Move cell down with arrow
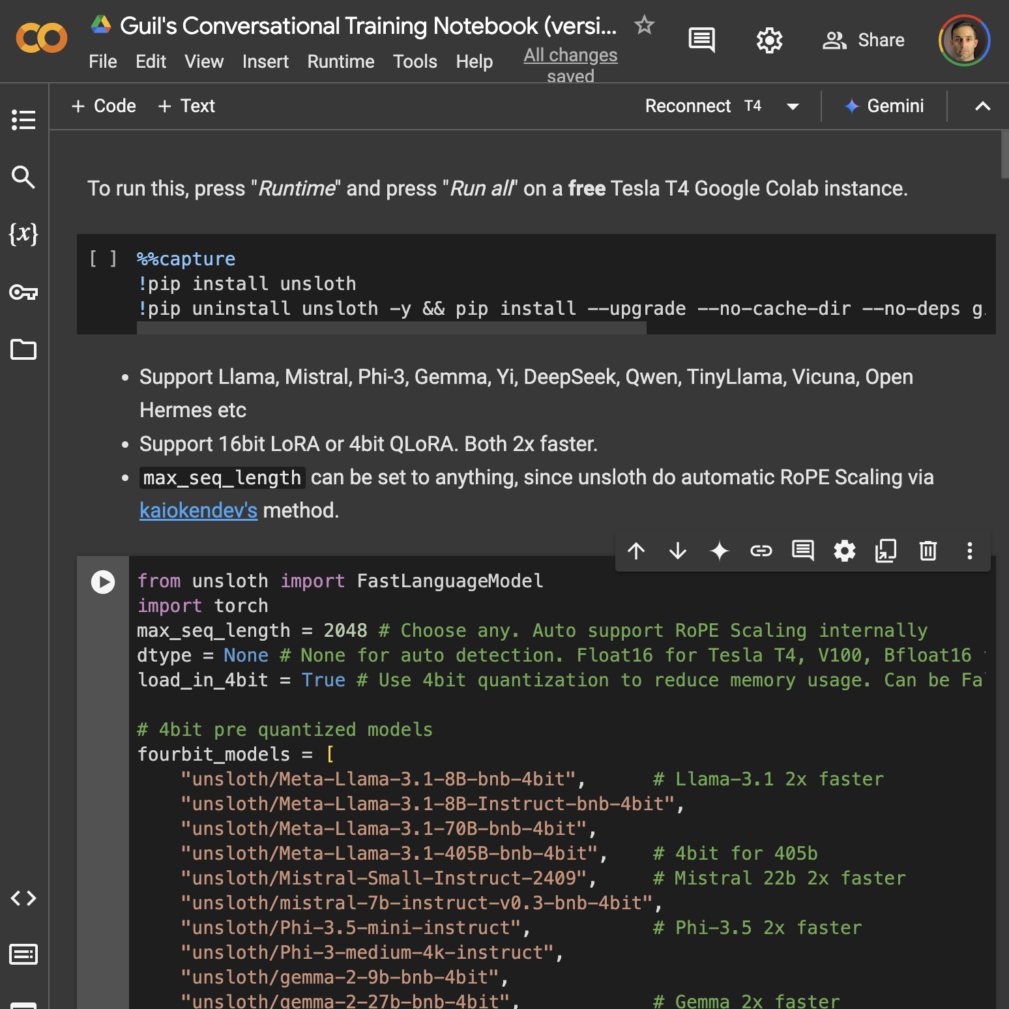Screen dimensions: 1009x1009 coord(678,551)
